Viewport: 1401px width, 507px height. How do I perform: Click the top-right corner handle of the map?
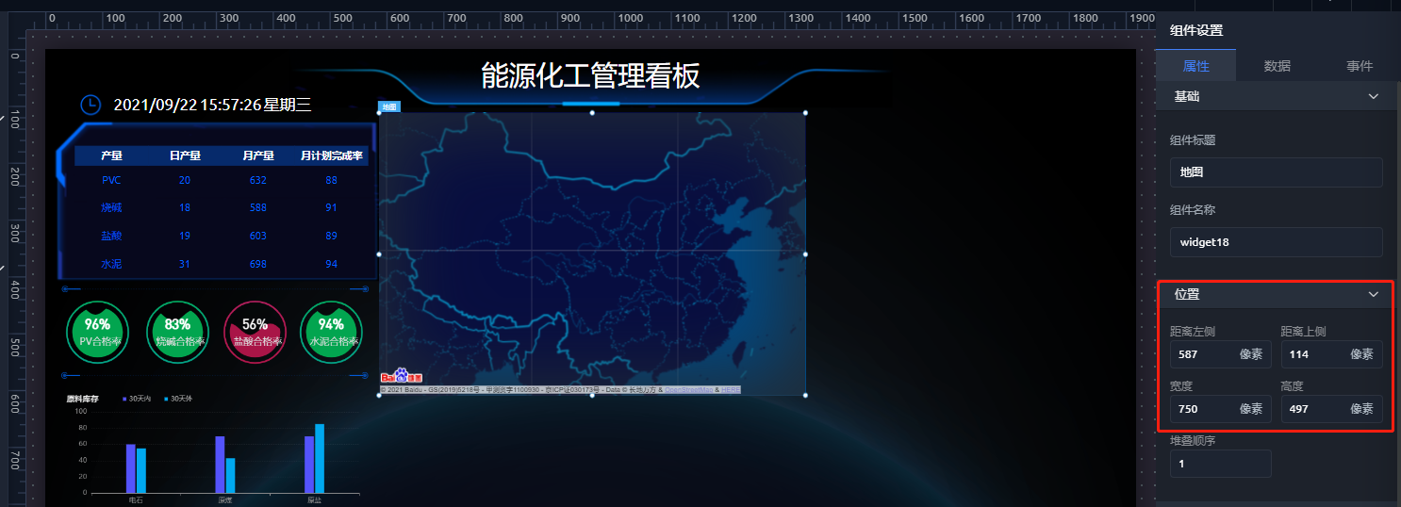pos(805,112)
